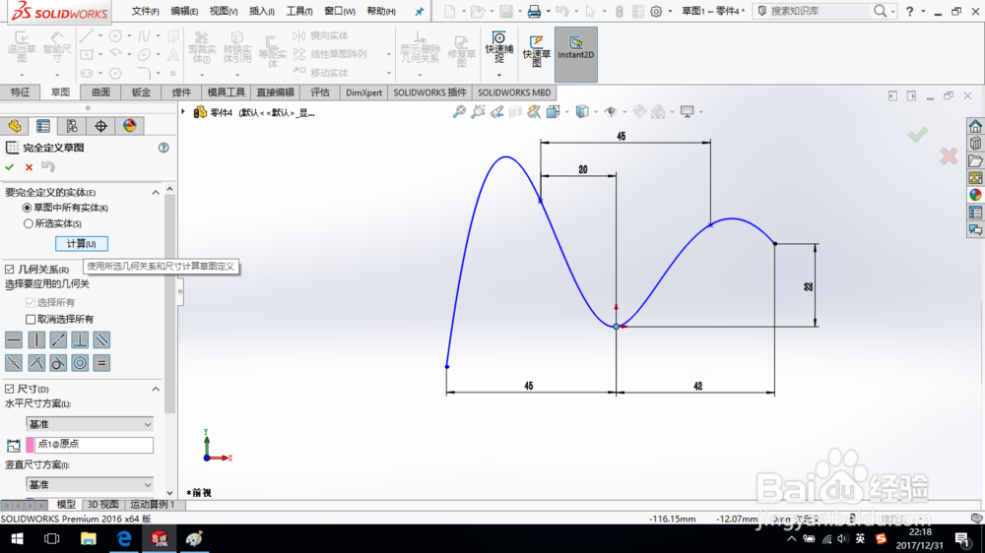The width and height of the screenshot is (985, 553).
Task: Click Zoom to Area magnifier icon
Action: [478, 112]
